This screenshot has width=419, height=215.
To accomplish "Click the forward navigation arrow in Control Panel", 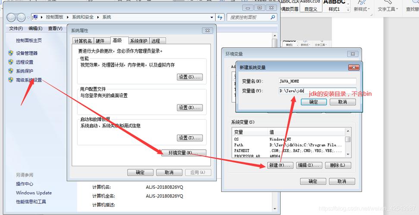I will [x=21, y=18].
